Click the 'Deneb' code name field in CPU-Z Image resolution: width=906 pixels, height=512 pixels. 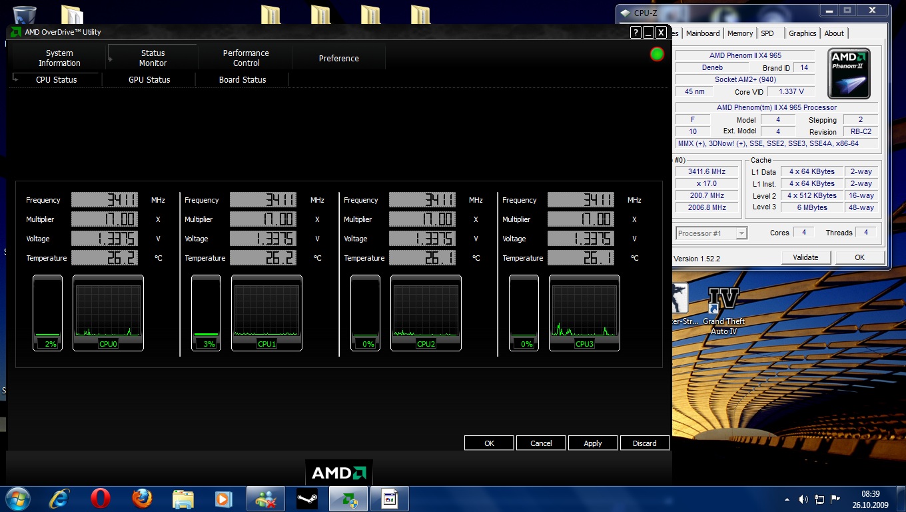[x=711, y=68]
